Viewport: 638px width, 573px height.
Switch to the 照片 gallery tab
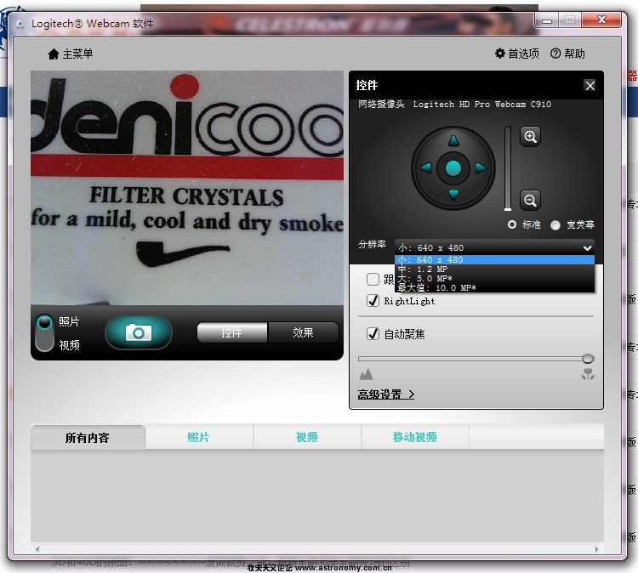(198, 437)
